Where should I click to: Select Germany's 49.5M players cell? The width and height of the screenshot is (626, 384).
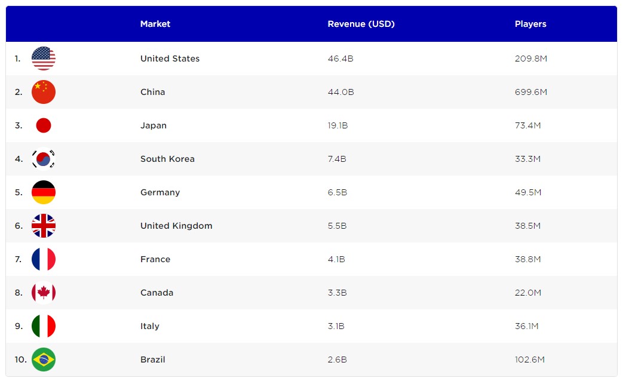coord(528,192)
